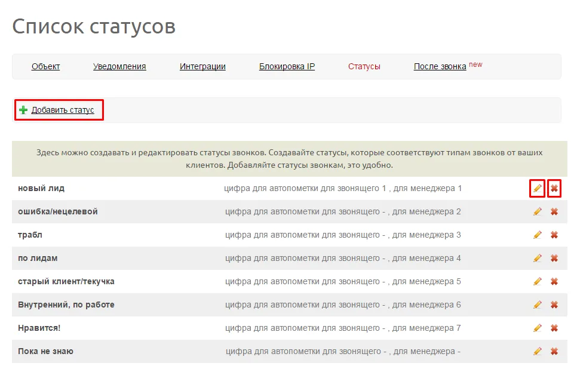The image size is (577, 372).
Task: Remove the "ошибка/нецелевой" status with the red cross
Action: tap(554, 211)
